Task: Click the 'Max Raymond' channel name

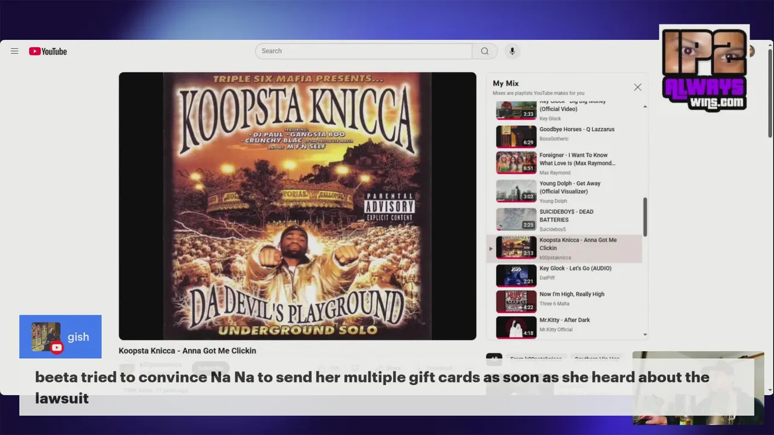Action: pos(555,173)
